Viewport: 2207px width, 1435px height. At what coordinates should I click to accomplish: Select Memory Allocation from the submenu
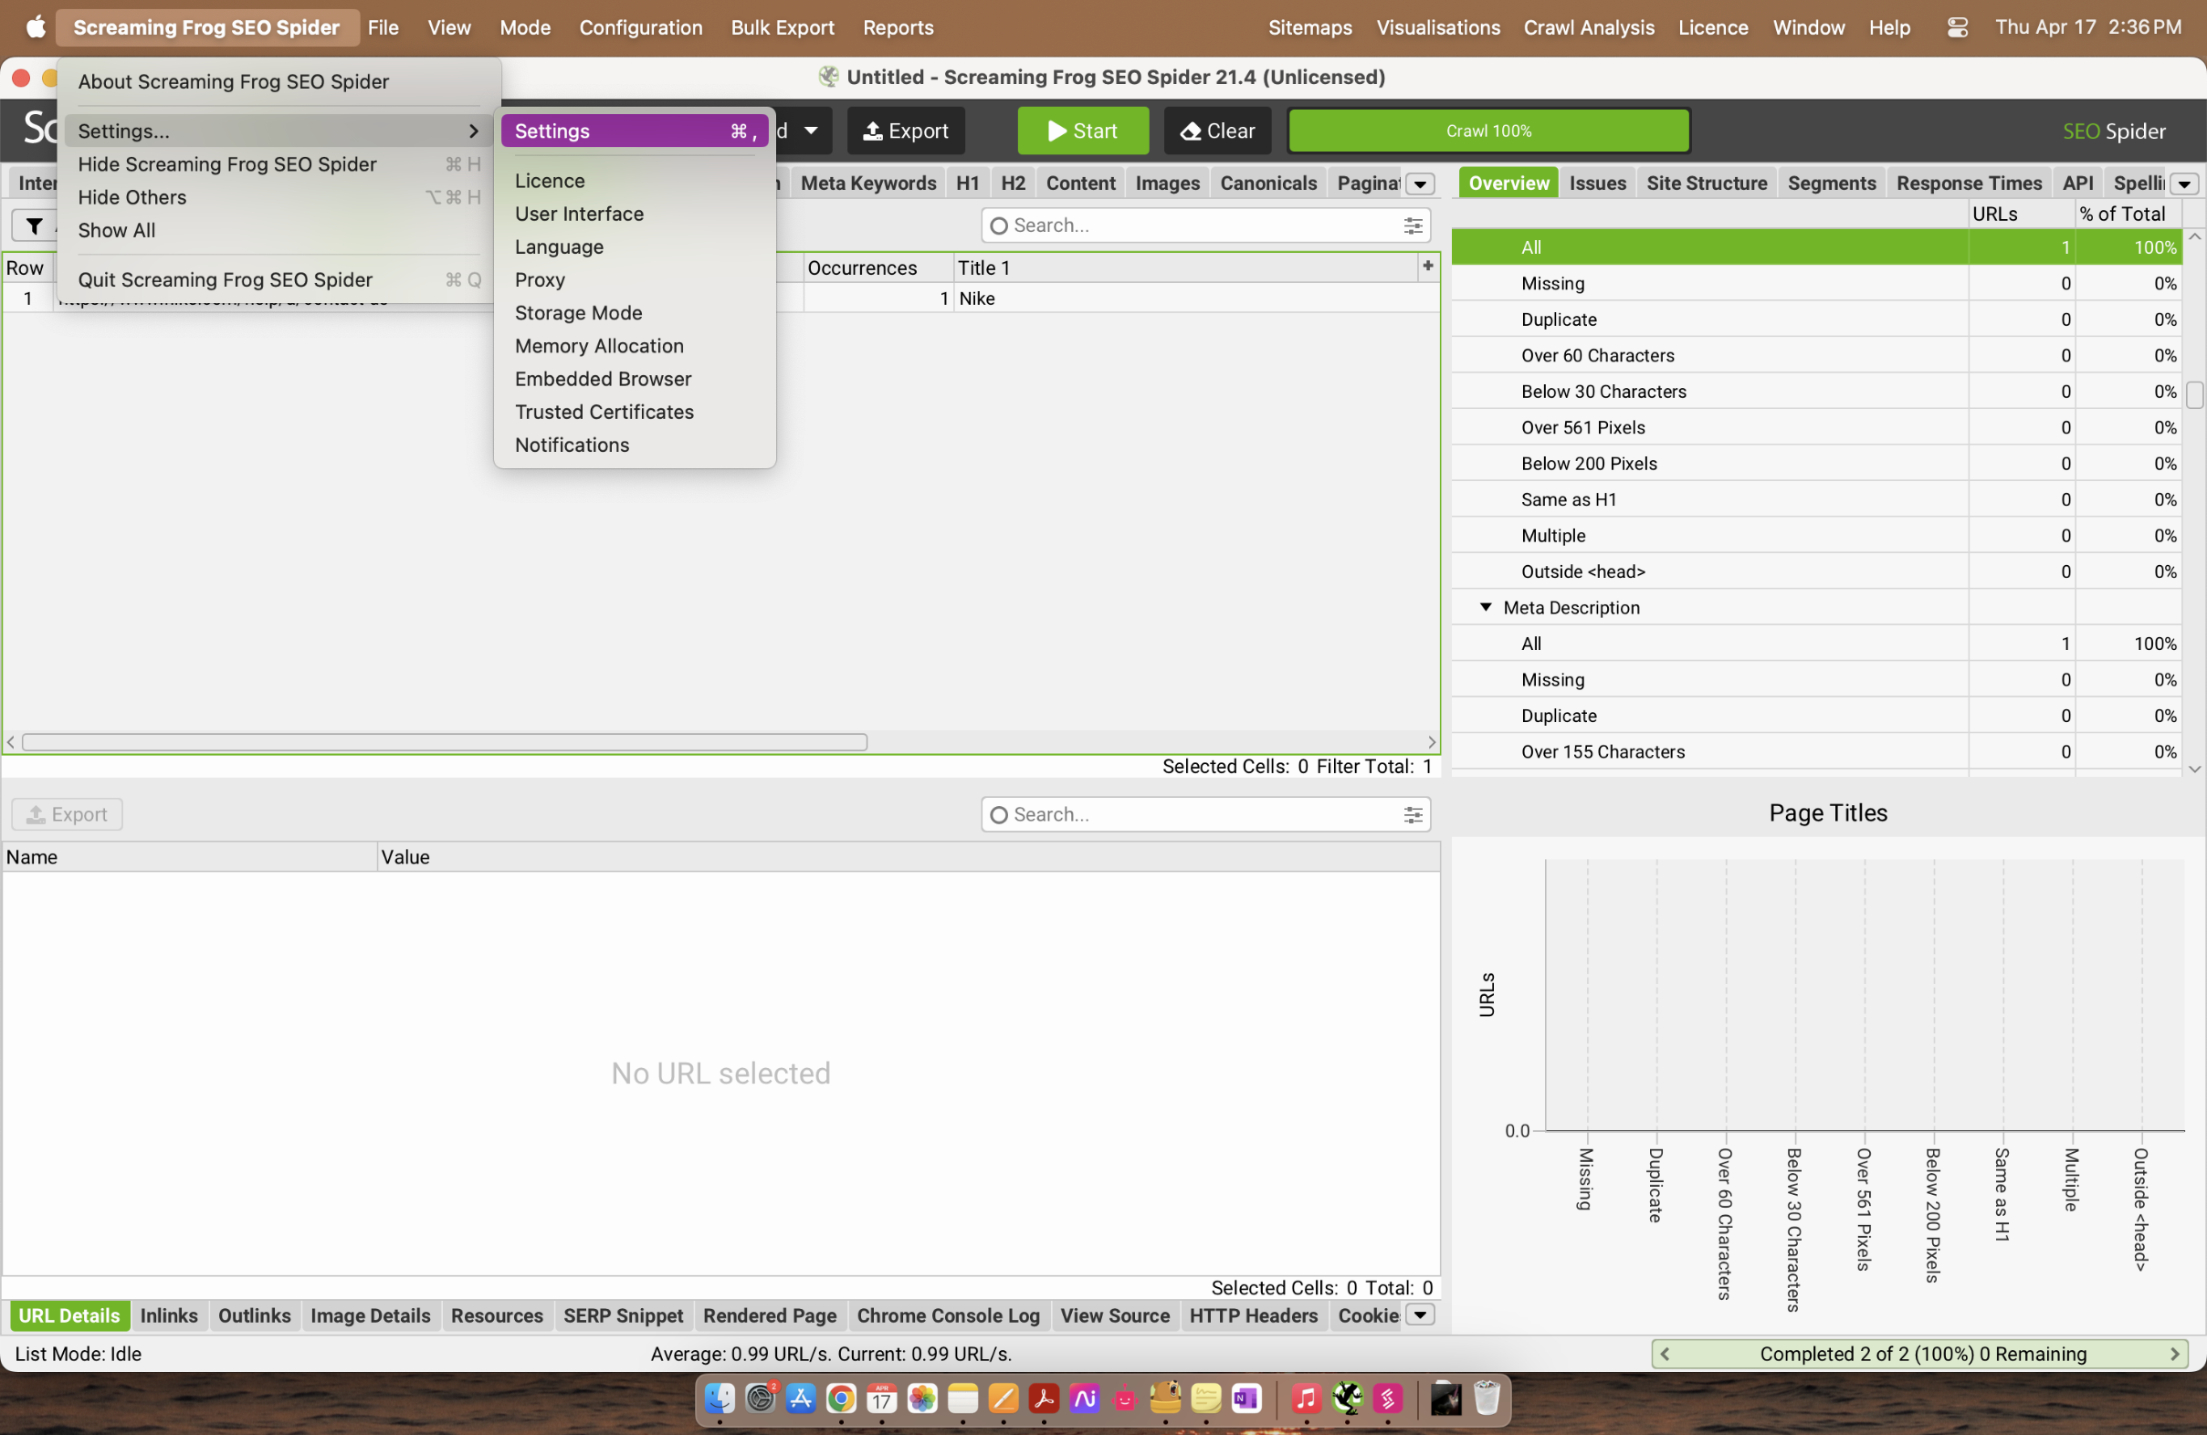[599, 346]
